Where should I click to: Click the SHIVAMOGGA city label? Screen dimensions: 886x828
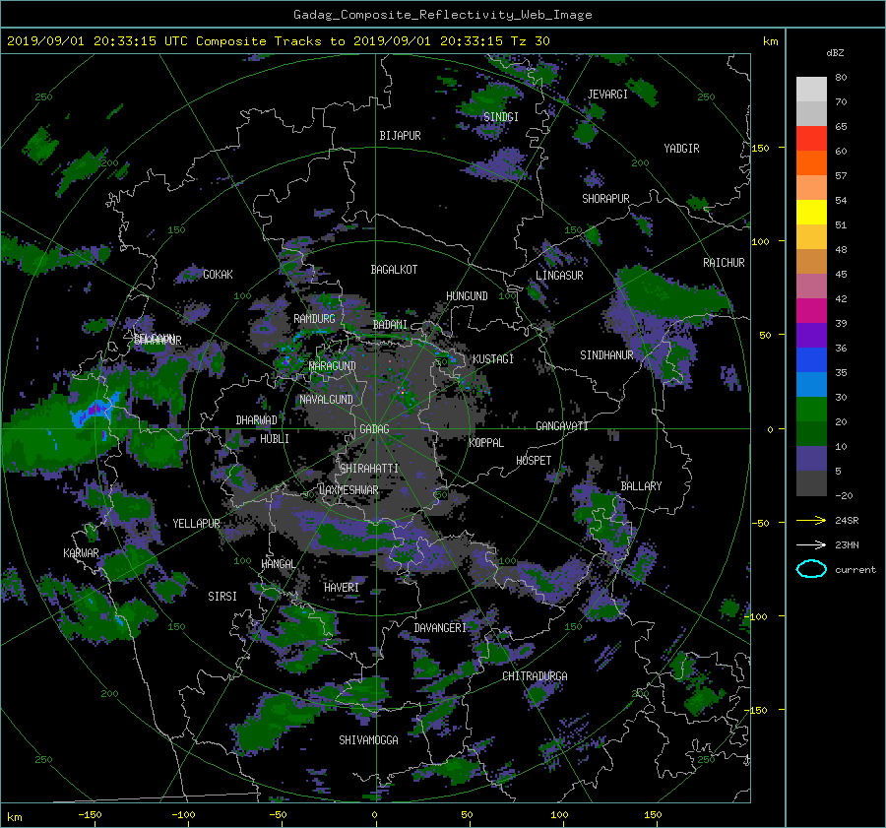point(368,740)
